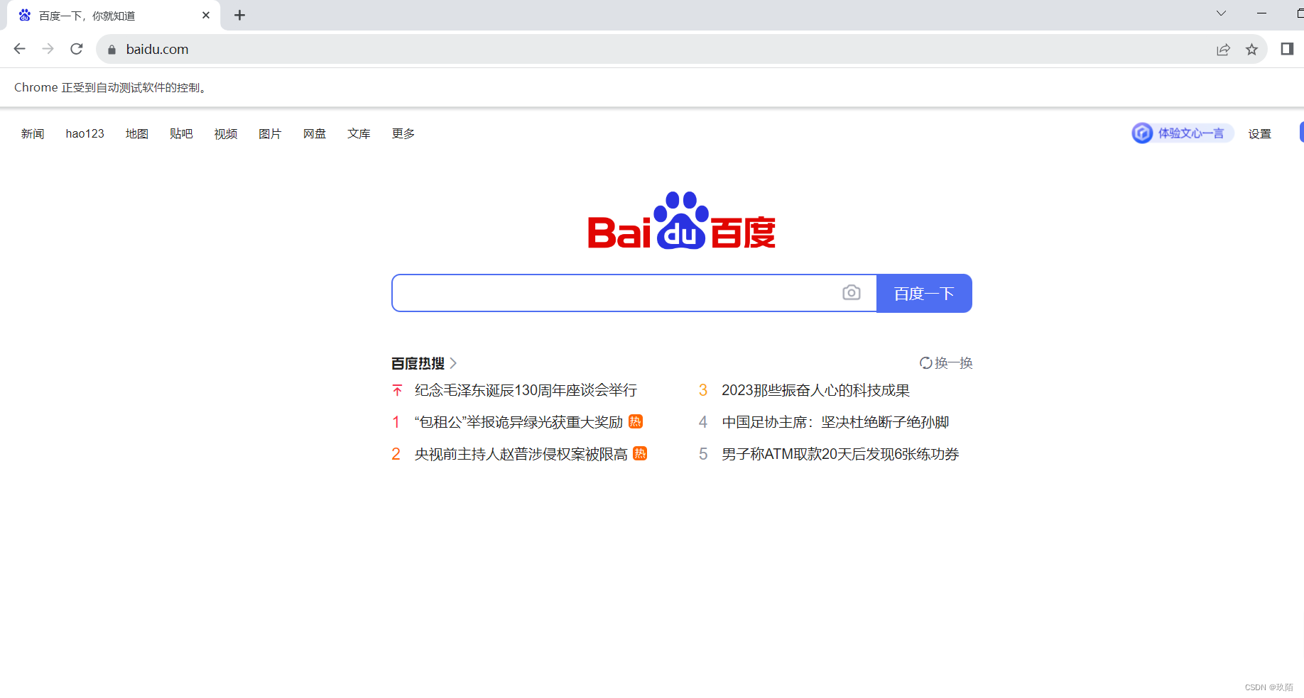Click the camera image search icon
1304x698 pixels.
coord(852,293)
